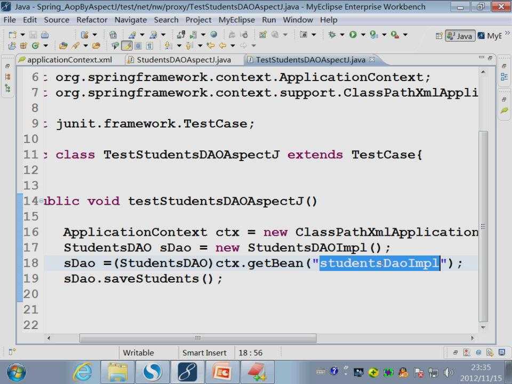Show more perspectives chevron

tap(507, 33)
